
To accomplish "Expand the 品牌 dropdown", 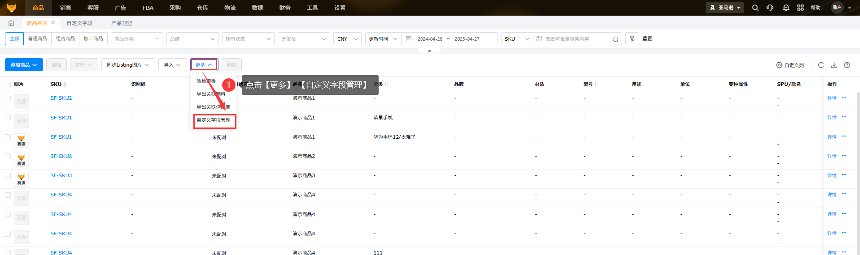I will click(192, 39).
